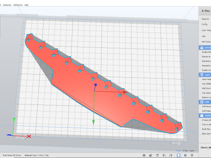211x158 pixels.
Task: Click the Infill section icon
Action: (x=202, y=102)
